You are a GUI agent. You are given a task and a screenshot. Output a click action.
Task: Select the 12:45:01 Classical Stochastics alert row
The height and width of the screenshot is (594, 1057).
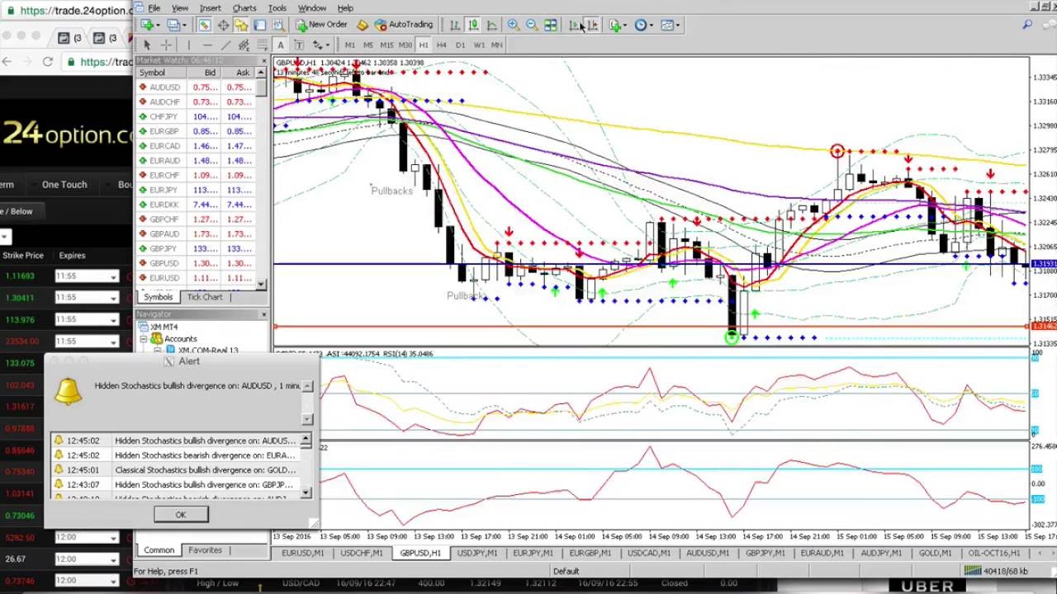tap(173, 470)
